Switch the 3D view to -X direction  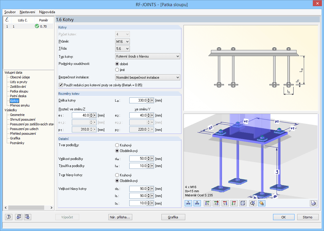click(216, 203)
